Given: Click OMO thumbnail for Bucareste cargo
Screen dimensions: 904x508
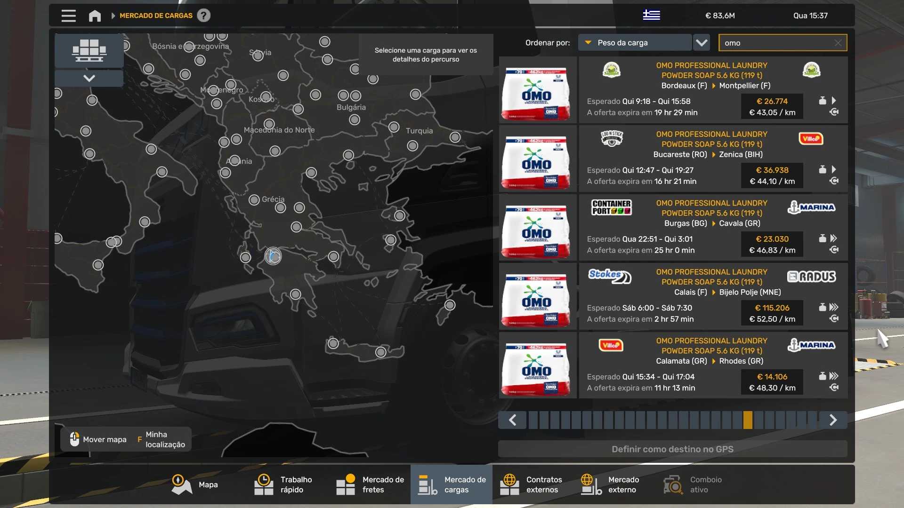Looking at the screenshot, I should (537, 158).
